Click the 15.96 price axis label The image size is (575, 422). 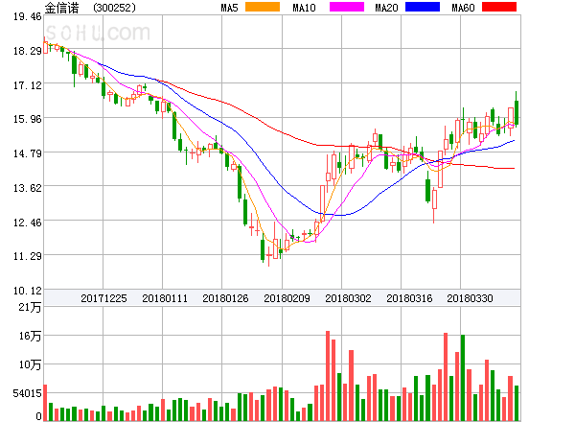click(x=28, y=119)
